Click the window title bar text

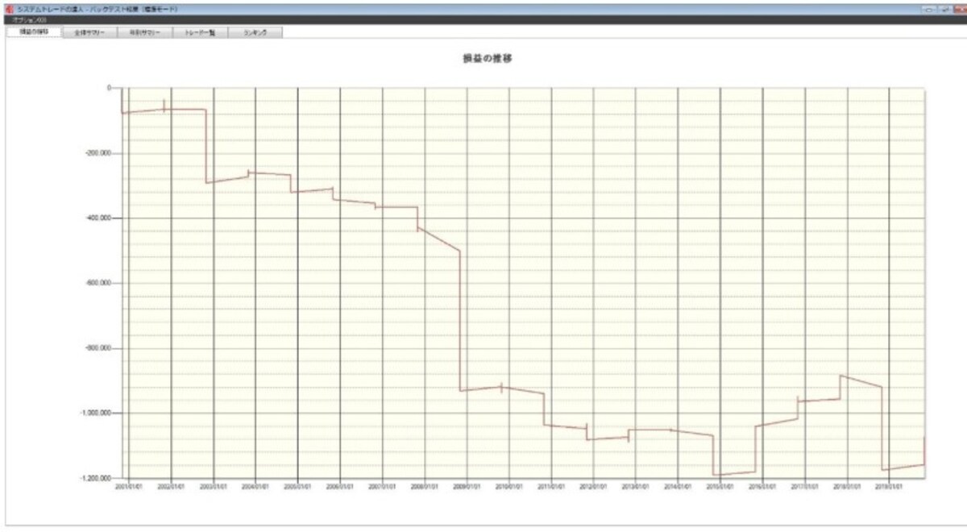pos(97,8)
